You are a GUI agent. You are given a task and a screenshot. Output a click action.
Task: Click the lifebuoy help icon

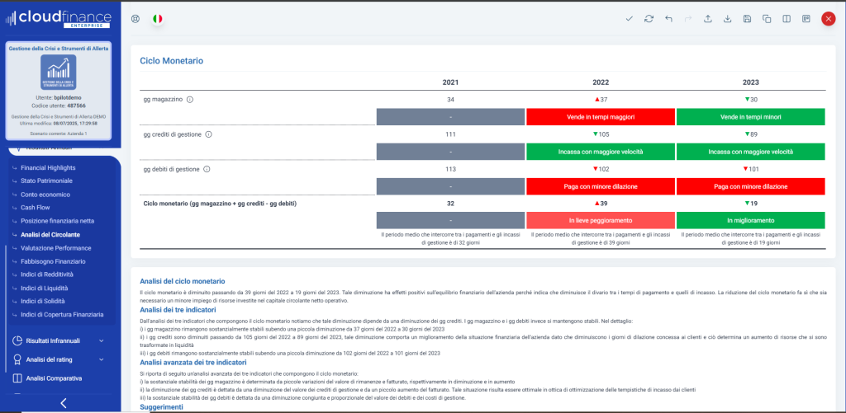pyautogui.click(x=135, y=19)
